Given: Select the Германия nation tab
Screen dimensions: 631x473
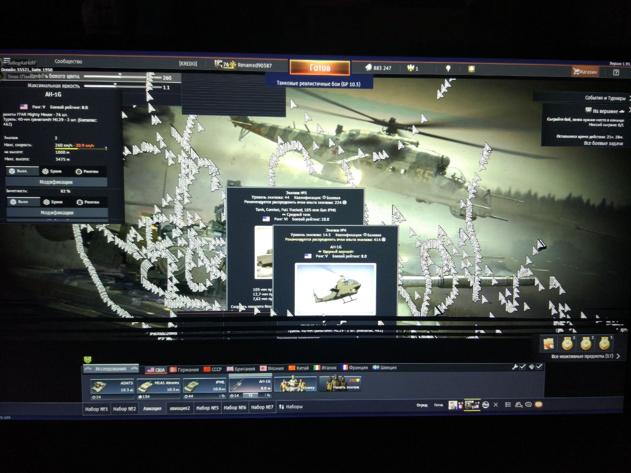Looking at the screenshot, I should [x=184, y=369].
